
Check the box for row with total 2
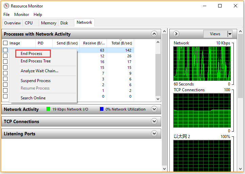click(5, 91)
